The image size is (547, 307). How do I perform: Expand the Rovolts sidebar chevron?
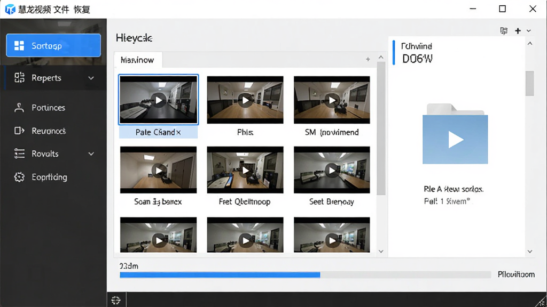coord(91,153)
